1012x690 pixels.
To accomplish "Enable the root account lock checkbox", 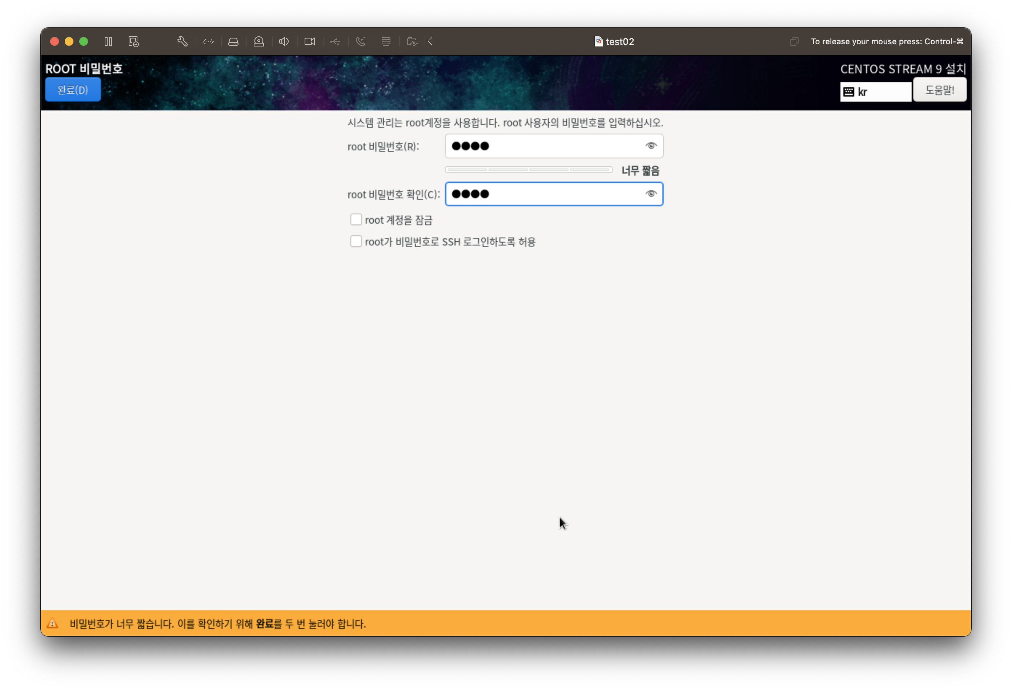I will tap(356, 220).
